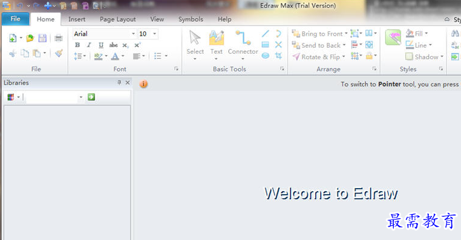Paste using the clipboard icon

[37, 53]
